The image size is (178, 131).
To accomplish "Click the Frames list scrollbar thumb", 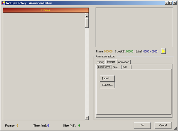I will coord(87,23).
